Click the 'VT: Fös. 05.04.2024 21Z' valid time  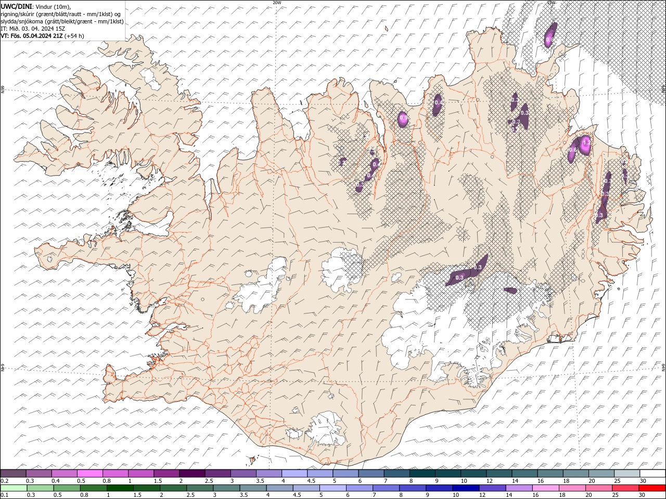pyautogui.click(x=32, y=36)
